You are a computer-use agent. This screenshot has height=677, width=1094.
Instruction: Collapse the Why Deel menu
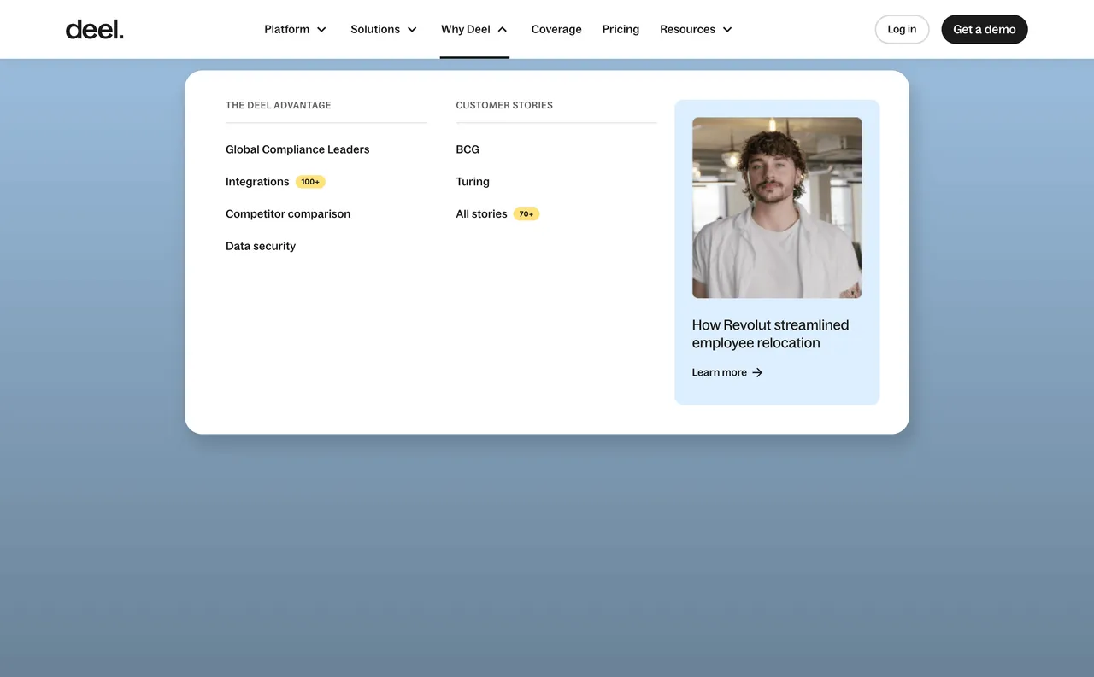pos(474,29)
